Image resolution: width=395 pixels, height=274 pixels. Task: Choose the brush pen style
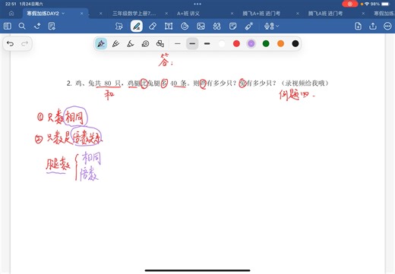(x=115, y=44)
